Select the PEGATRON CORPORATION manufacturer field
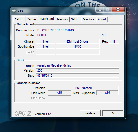 click(x=78, y=30)
